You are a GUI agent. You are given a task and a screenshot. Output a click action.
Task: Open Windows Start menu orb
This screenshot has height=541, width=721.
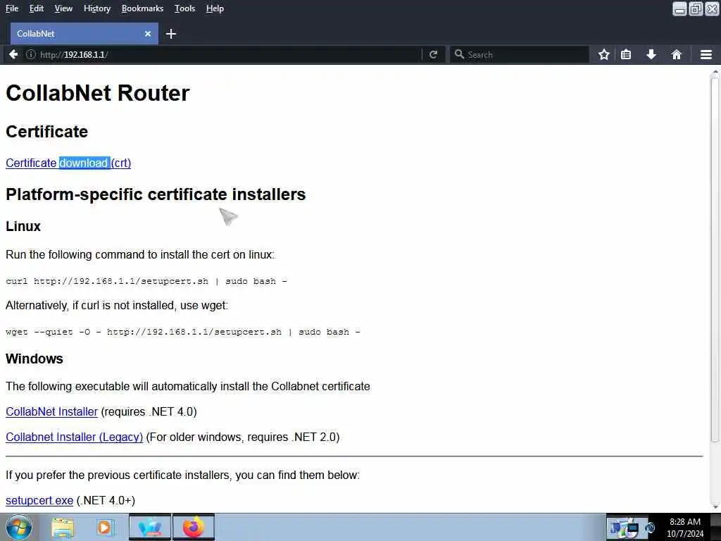click(x=19, y=527)
